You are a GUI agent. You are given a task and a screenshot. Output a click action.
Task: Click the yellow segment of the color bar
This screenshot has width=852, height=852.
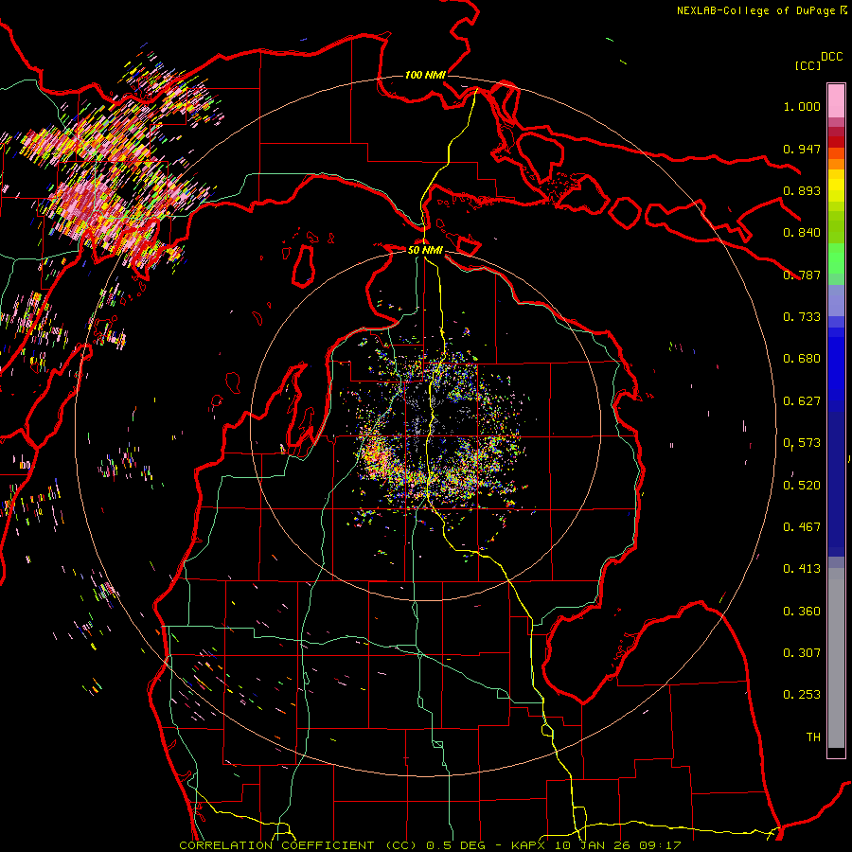pyautogui.click(x=836, y=186)
